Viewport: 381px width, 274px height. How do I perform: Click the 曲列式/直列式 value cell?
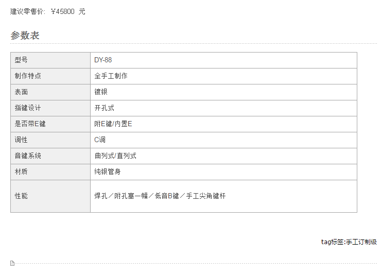(223, 156)
